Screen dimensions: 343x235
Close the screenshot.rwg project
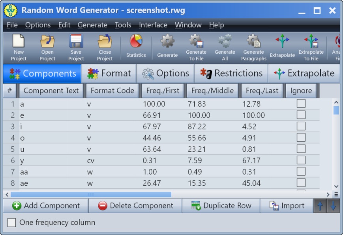[104, 47]
